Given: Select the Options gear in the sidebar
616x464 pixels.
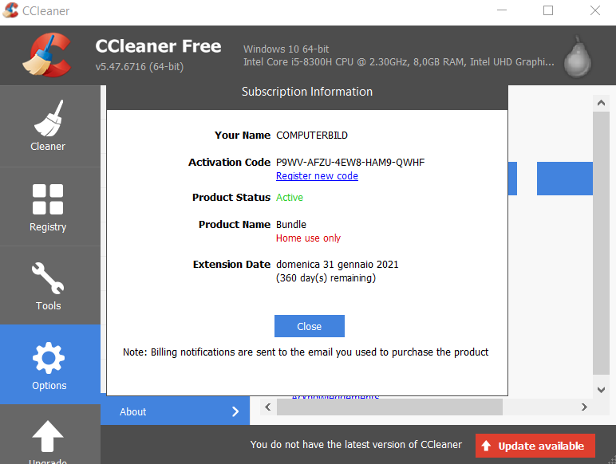Looking at the screenshot, I should coord(49,364).
